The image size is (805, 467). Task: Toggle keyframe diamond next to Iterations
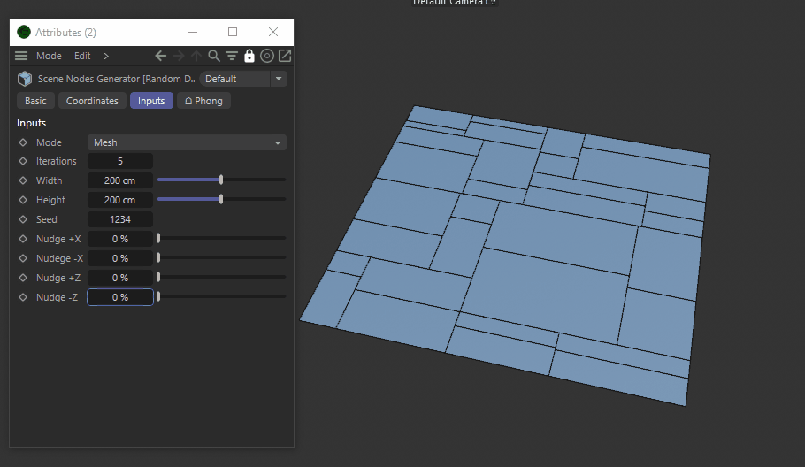(x=23, y=161)
